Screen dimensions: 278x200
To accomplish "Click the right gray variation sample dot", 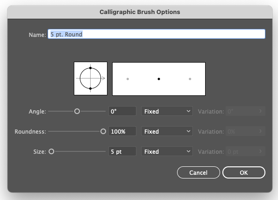I will pyautogui.click(x=190, y=79).
